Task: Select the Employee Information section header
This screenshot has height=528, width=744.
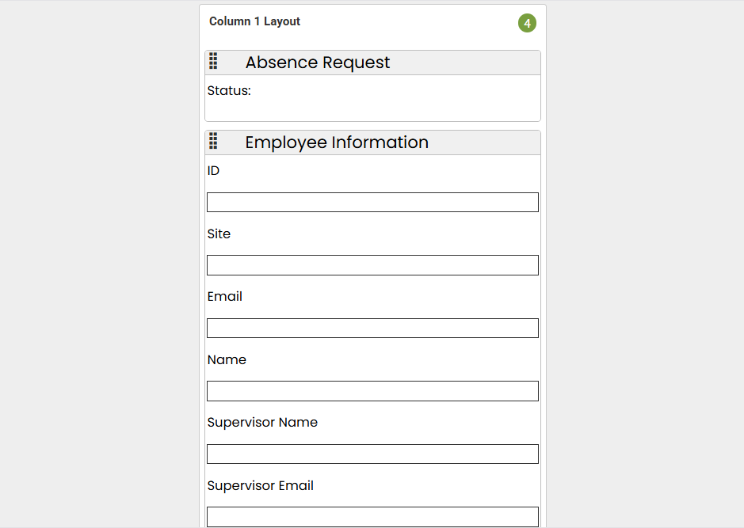Action: point(336,142)
